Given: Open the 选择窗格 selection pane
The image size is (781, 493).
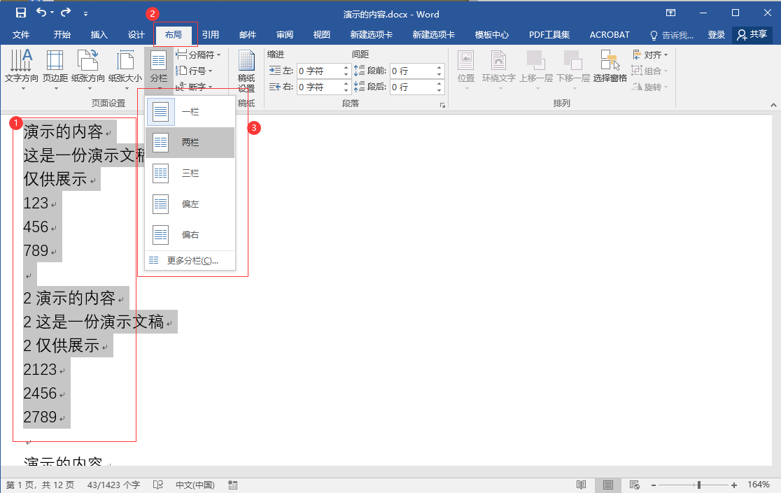Looking at the screenshot, I should point(610,68).
